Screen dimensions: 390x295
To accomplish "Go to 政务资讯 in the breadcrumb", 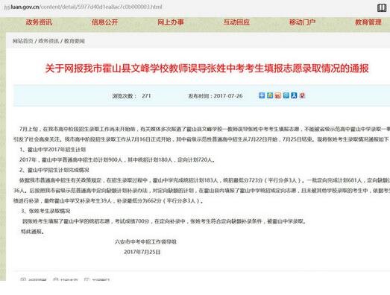I will pos(48,41).
